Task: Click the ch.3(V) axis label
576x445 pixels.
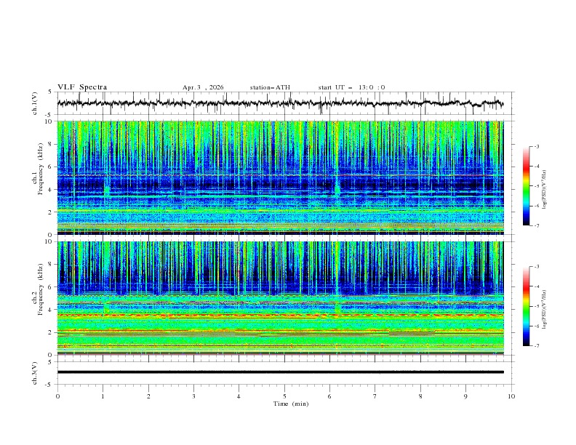Action: (x=36, y=372)
